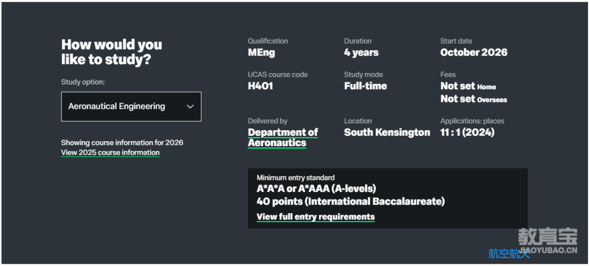The image size is (589, 266).
Task: Click the blue 航空航天 text
Action: click(509, 254)
